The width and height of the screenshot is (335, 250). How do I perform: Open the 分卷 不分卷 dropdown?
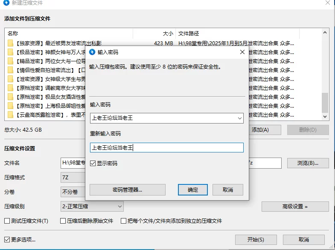coord(73,192)
